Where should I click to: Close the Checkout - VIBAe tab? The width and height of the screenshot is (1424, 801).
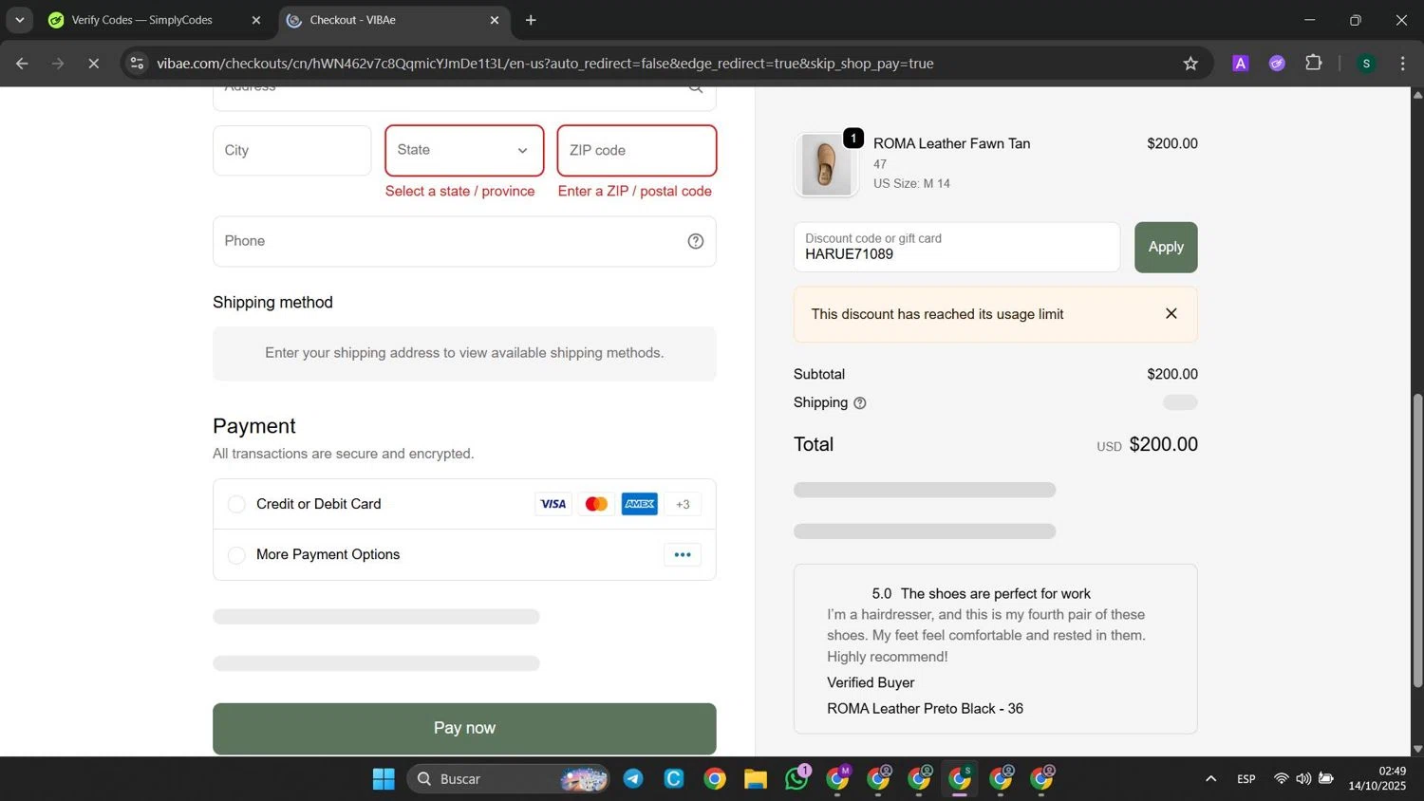pos(495,20)
